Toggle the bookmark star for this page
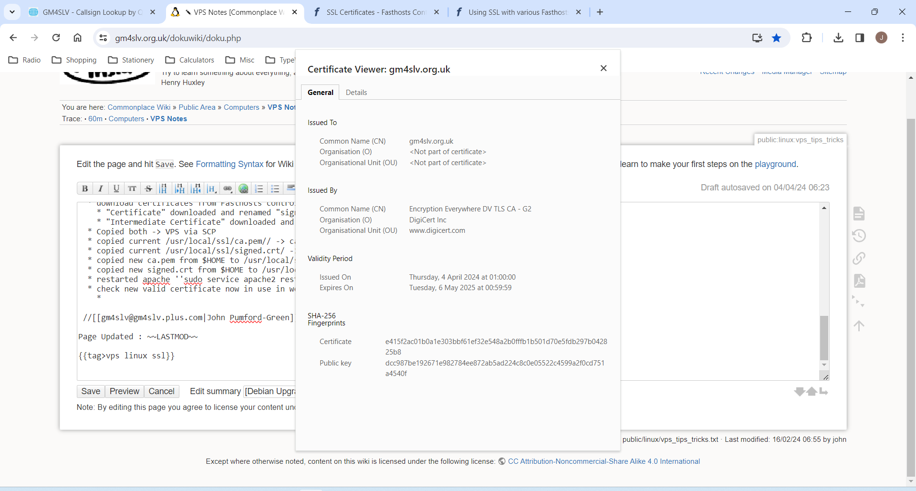The height and width of the screenshot is (491, 916). tap(777, 38)
